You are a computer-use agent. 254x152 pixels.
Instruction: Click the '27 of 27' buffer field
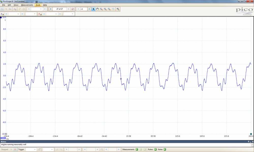[60, 9]
